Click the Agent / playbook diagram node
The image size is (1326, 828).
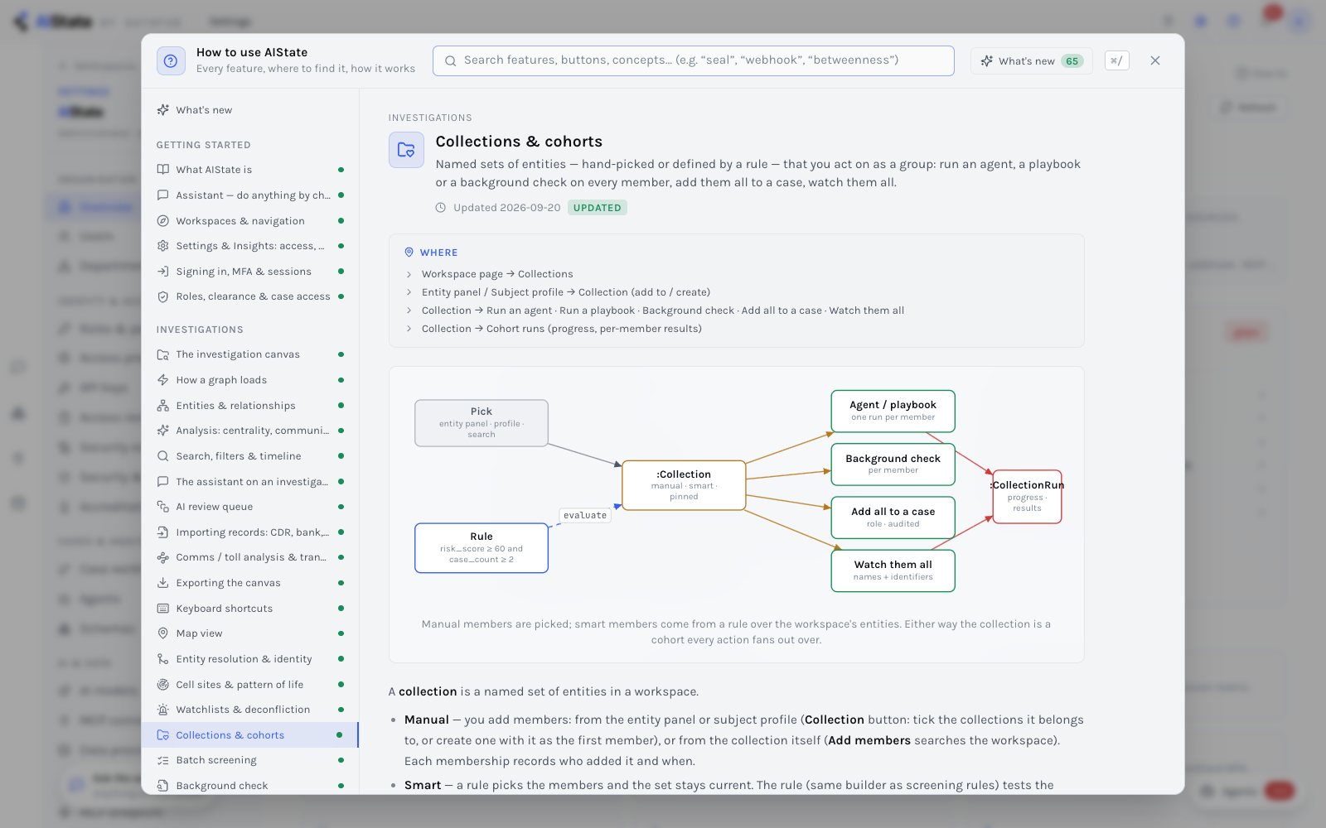tap(893, 411)
